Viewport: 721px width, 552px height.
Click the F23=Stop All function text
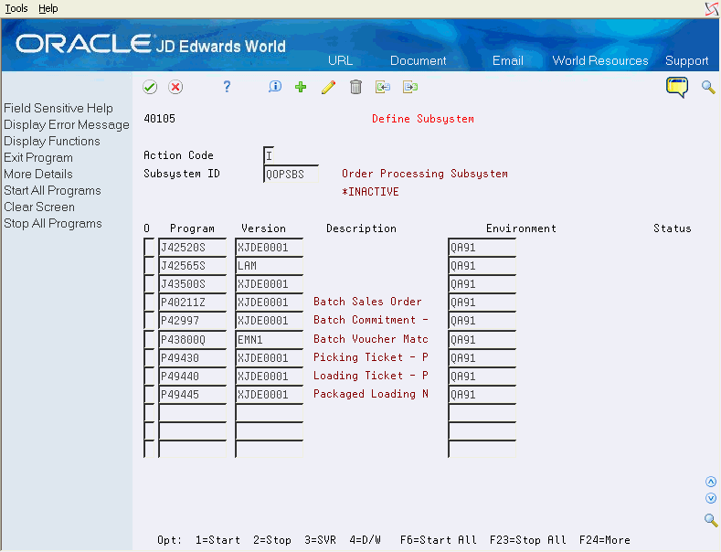point(528,540)
